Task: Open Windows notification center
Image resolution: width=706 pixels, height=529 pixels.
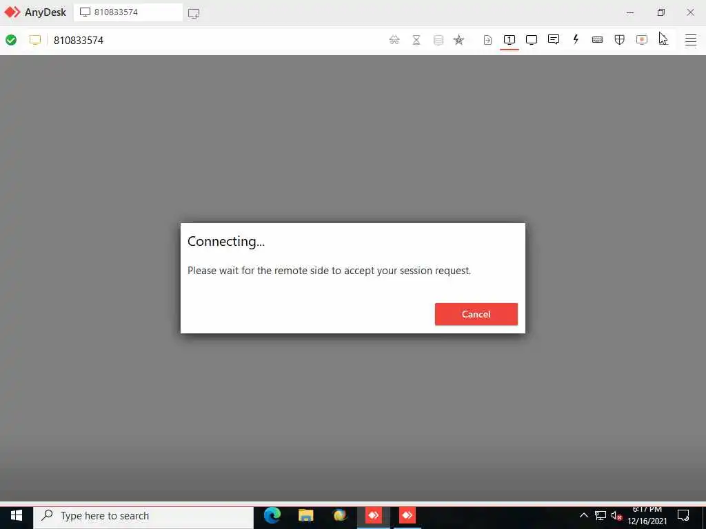Action: tap(683, 515)
